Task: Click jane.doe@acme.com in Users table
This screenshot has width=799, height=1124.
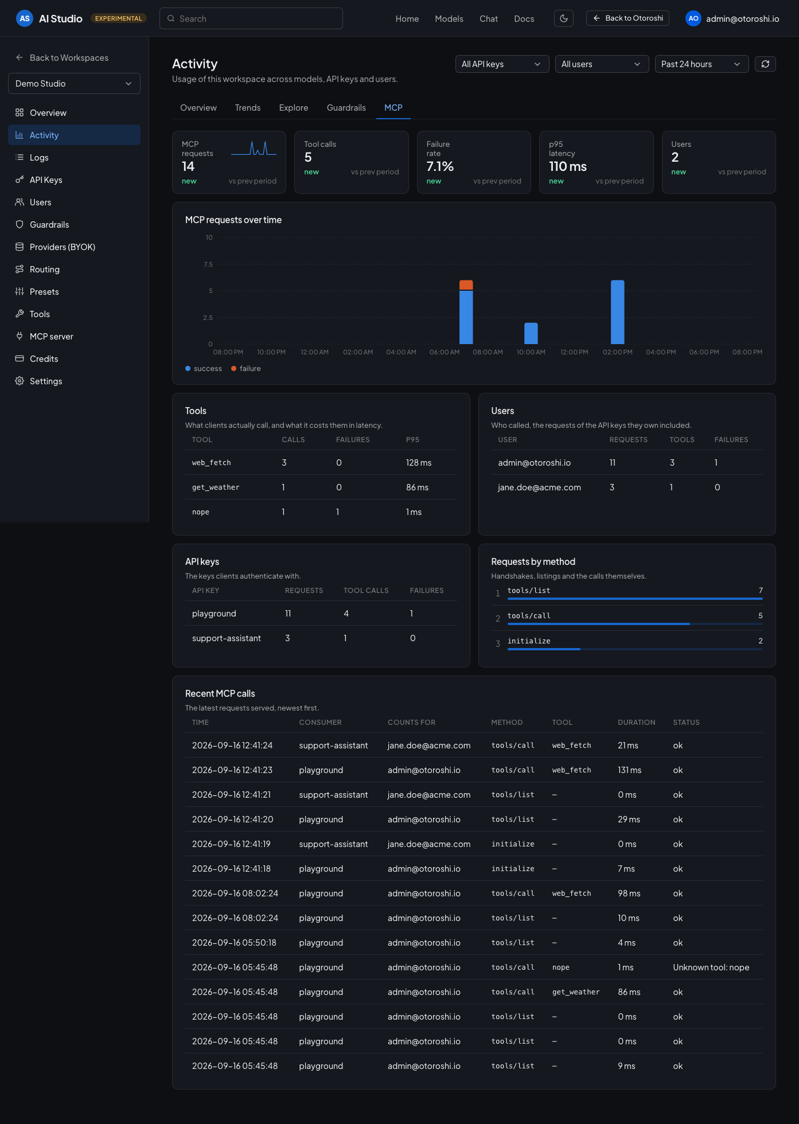Action: click(x=539, y=487)
